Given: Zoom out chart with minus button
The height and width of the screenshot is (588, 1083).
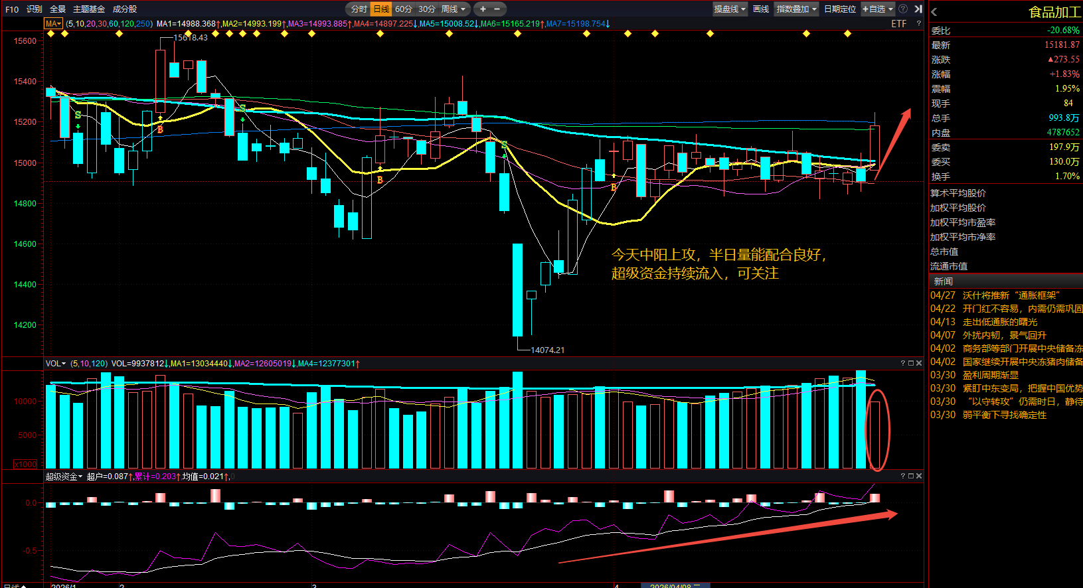Looking at the screenshot, I should coord(497,9).
